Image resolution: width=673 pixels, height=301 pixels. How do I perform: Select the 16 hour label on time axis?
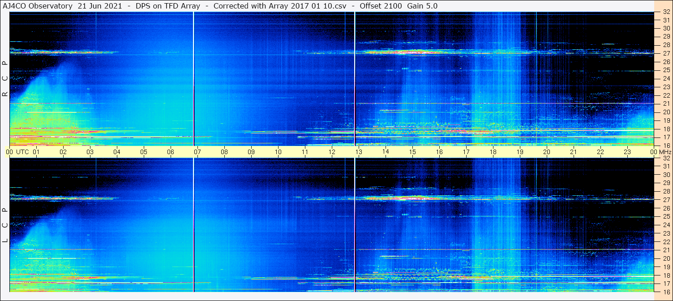click(439, 152)
